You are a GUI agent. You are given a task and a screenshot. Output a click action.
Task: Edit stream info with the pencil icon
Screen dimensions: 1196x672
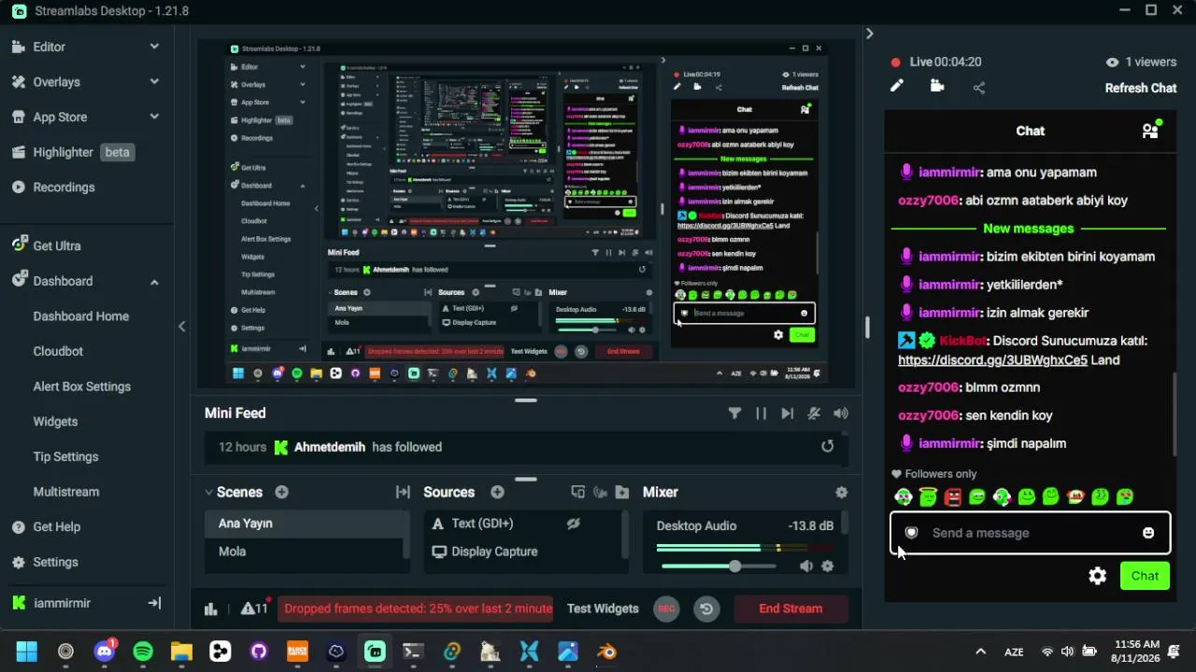click(896, 86)
